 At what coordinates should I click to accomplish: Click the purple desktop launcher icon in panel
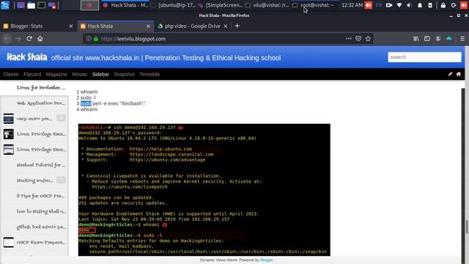pyautogui.click(x=21, y=5)
